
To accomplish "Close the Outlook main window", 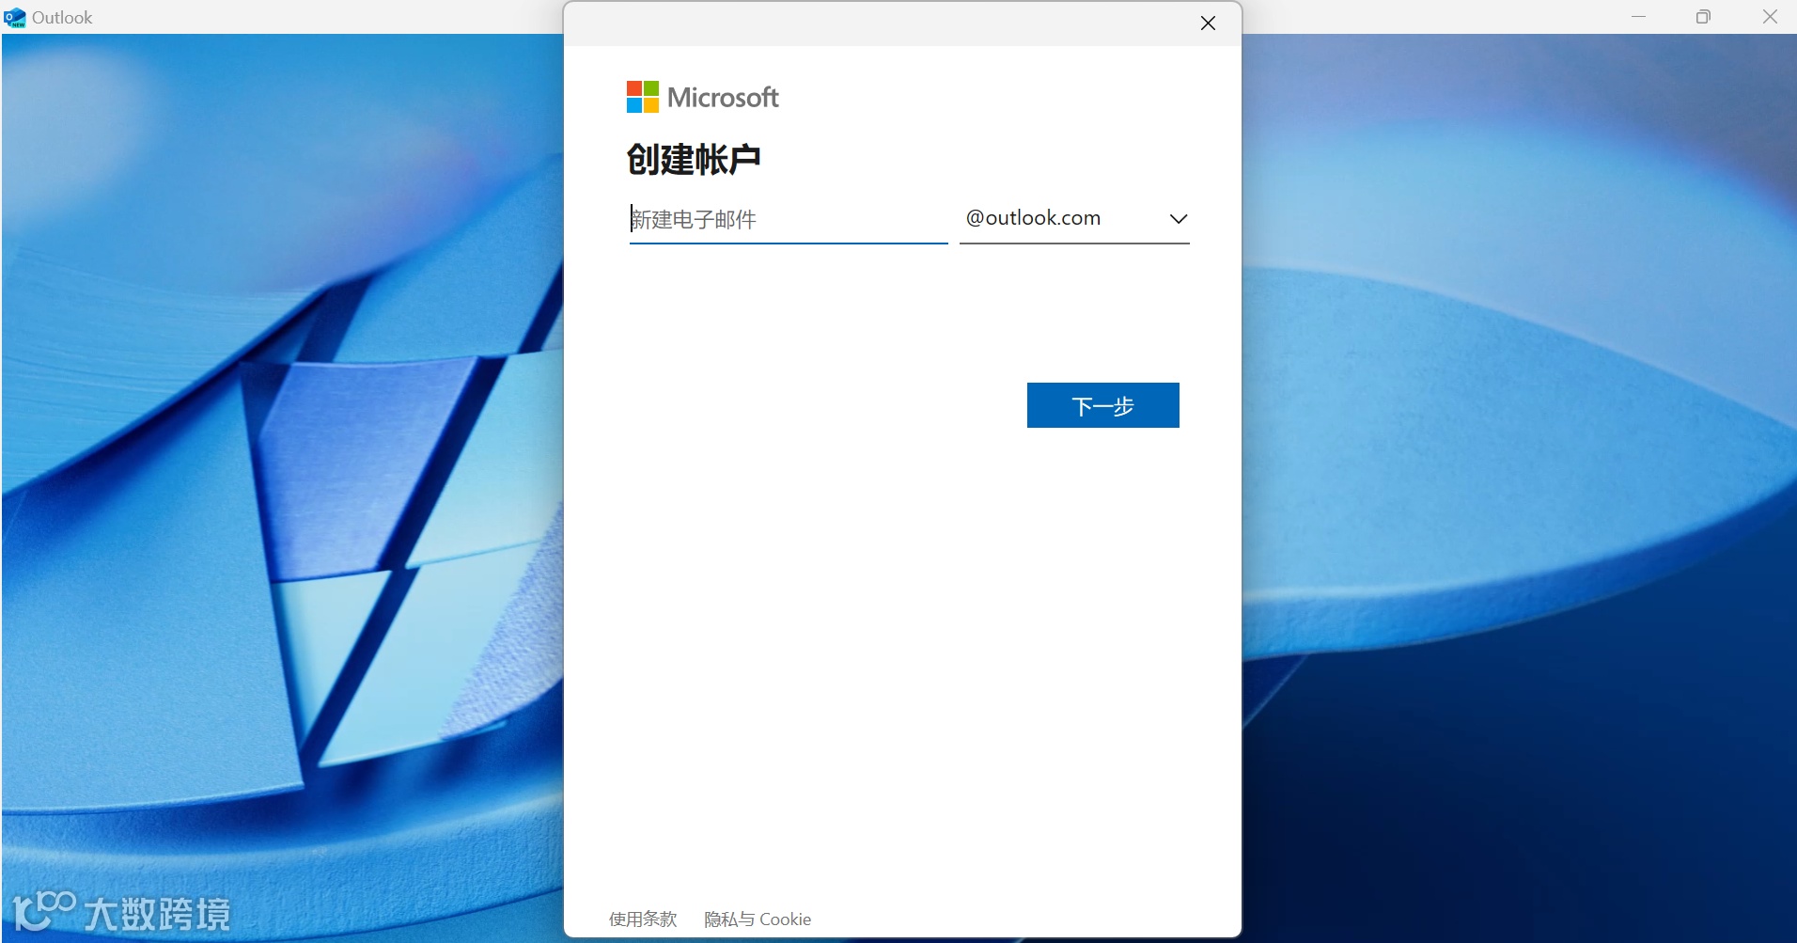I will pos(1770,17).
